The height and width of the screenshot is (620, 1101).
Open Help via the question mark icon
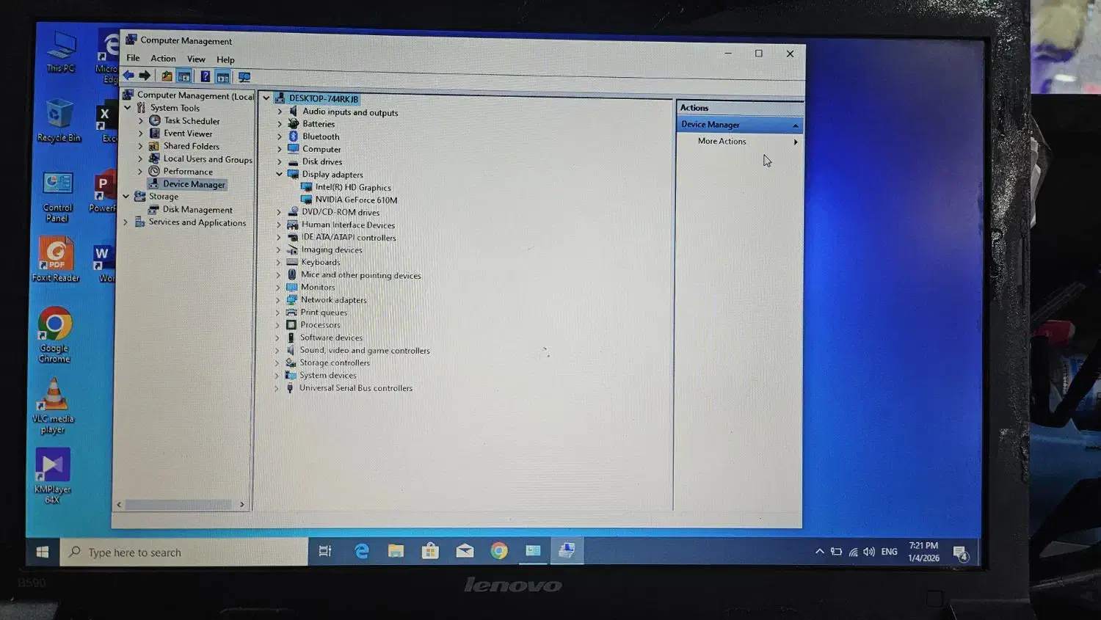pos(205,76)
